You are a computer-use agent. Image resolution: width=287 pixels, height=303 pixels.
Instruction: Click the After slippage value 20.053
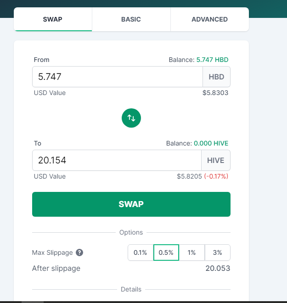(218, 268)
